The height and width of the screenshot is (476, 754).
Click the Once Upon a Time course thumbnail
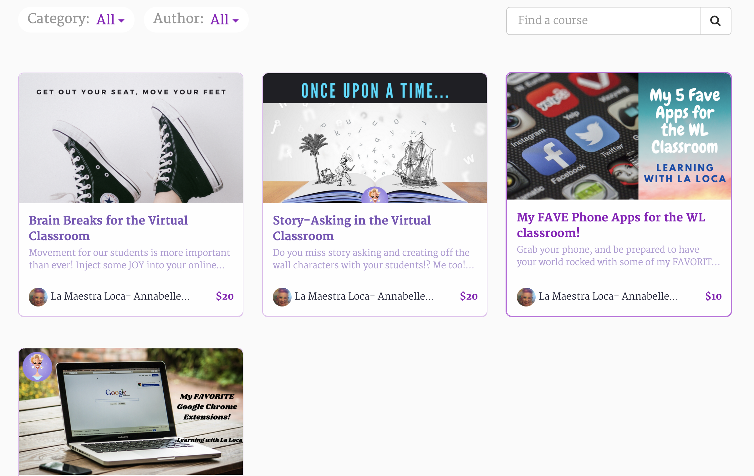pyautogui.click(x=374, y=138)
